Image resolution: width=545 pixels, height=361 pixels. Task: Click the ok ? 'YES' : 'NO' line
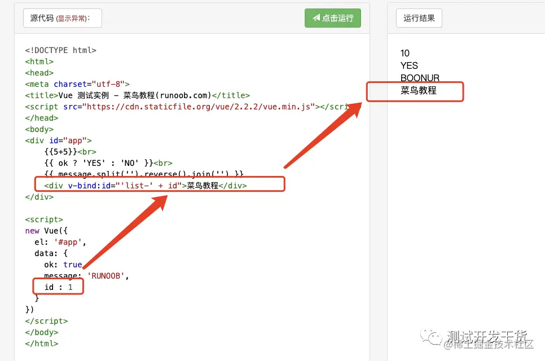pos(108,163)
